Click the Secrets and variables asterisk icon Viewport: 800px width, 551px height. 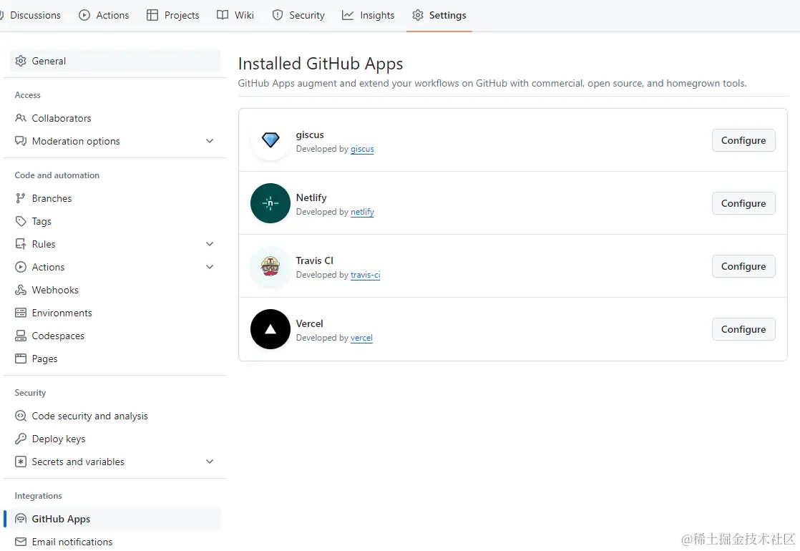coord(21,462)
